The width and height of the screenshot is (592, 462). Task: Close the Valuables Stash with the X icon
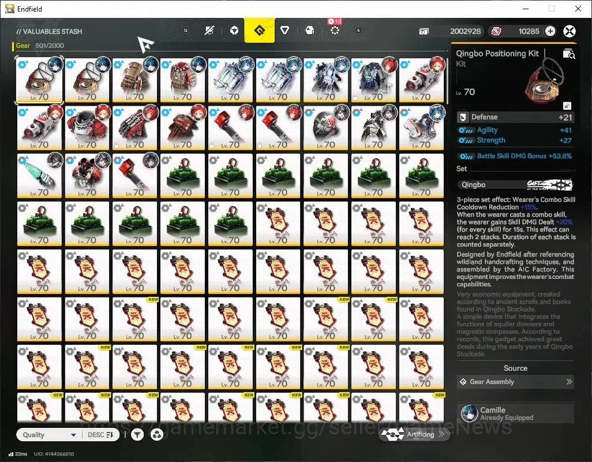tap(569, 31)
